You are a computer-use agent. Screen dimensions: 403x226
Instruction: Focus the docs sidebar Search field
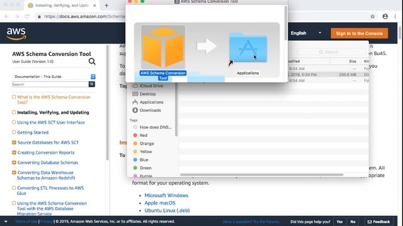[x=50, y=84]
